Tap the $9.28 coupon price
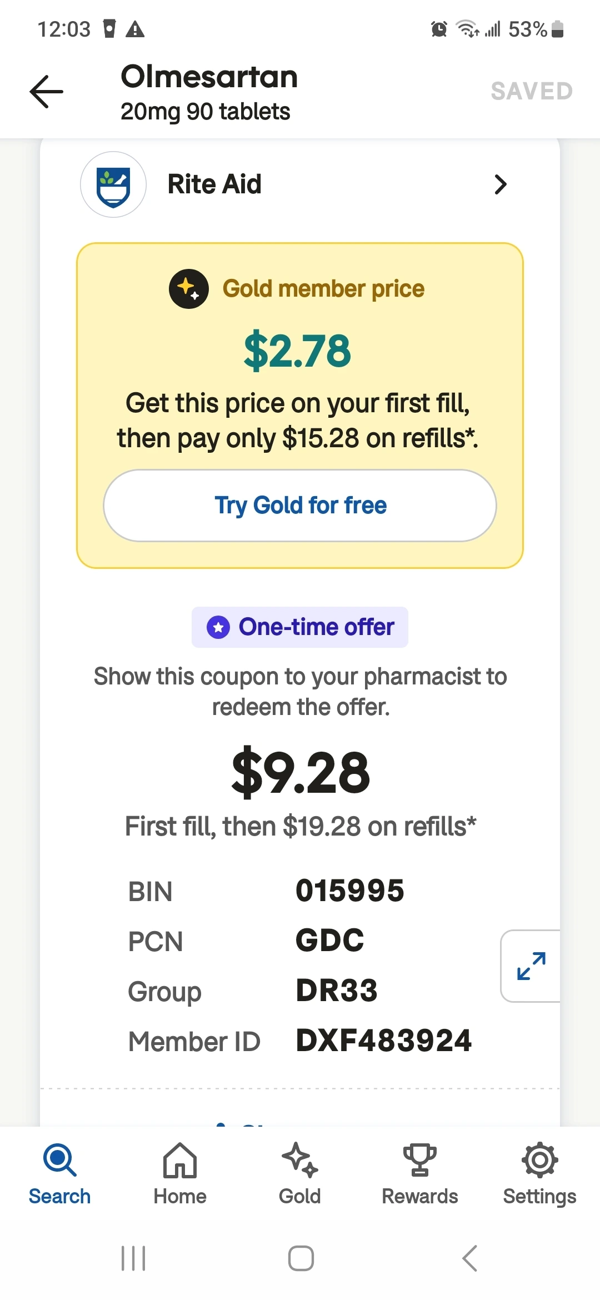The image size is (600, 1300). (301, 773)
